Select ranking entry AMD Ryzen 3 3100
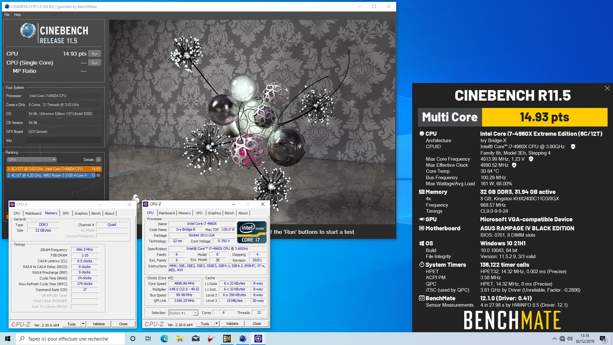 54,175
